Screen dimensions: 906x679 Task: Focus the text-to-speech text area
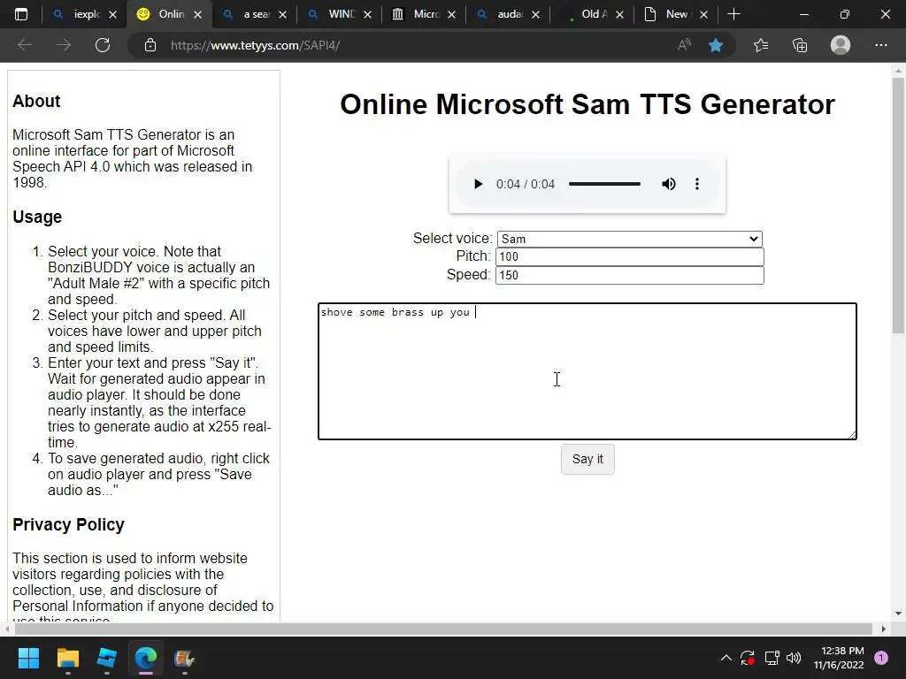coord(587,371)
